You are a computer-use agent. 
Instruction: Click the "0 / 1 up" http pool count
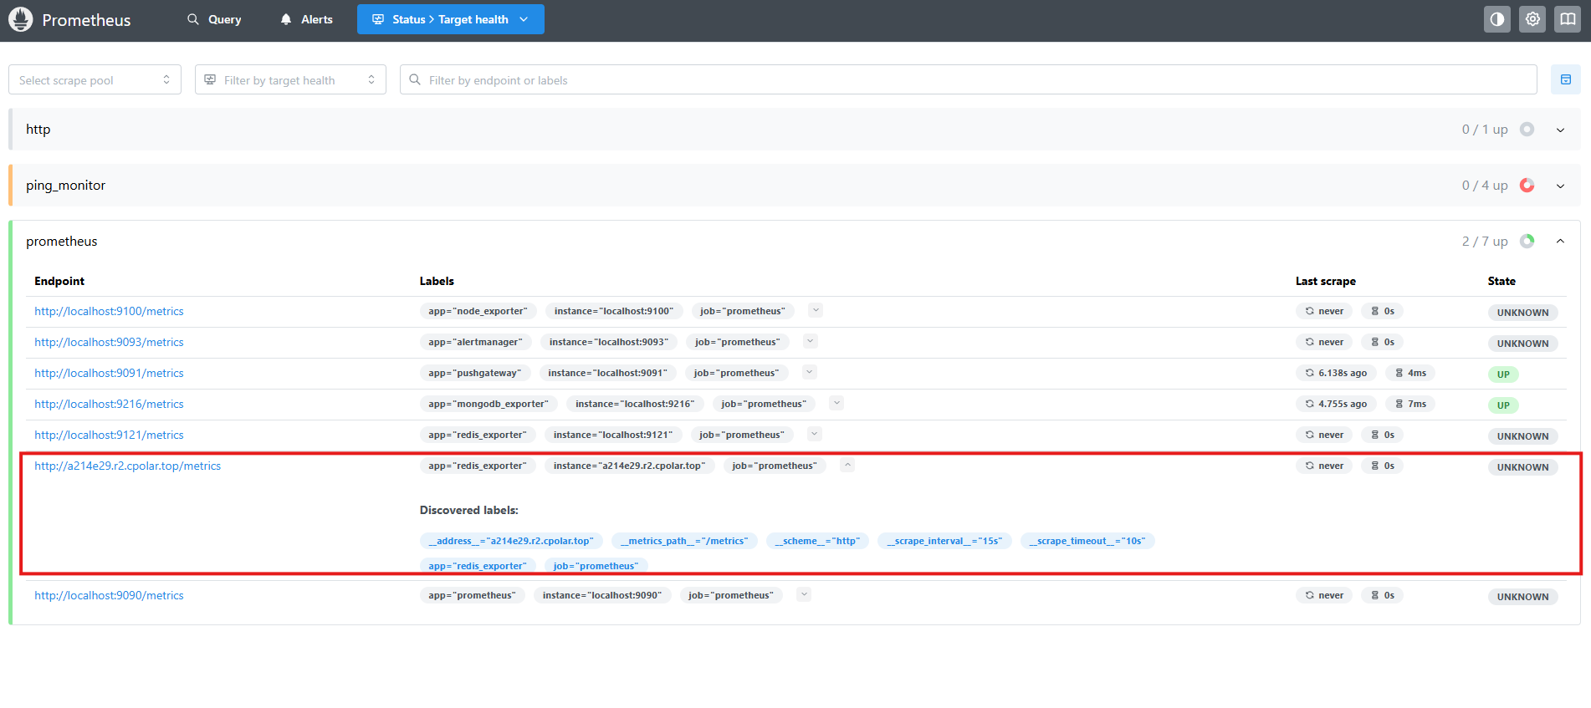click(1485, 130)
